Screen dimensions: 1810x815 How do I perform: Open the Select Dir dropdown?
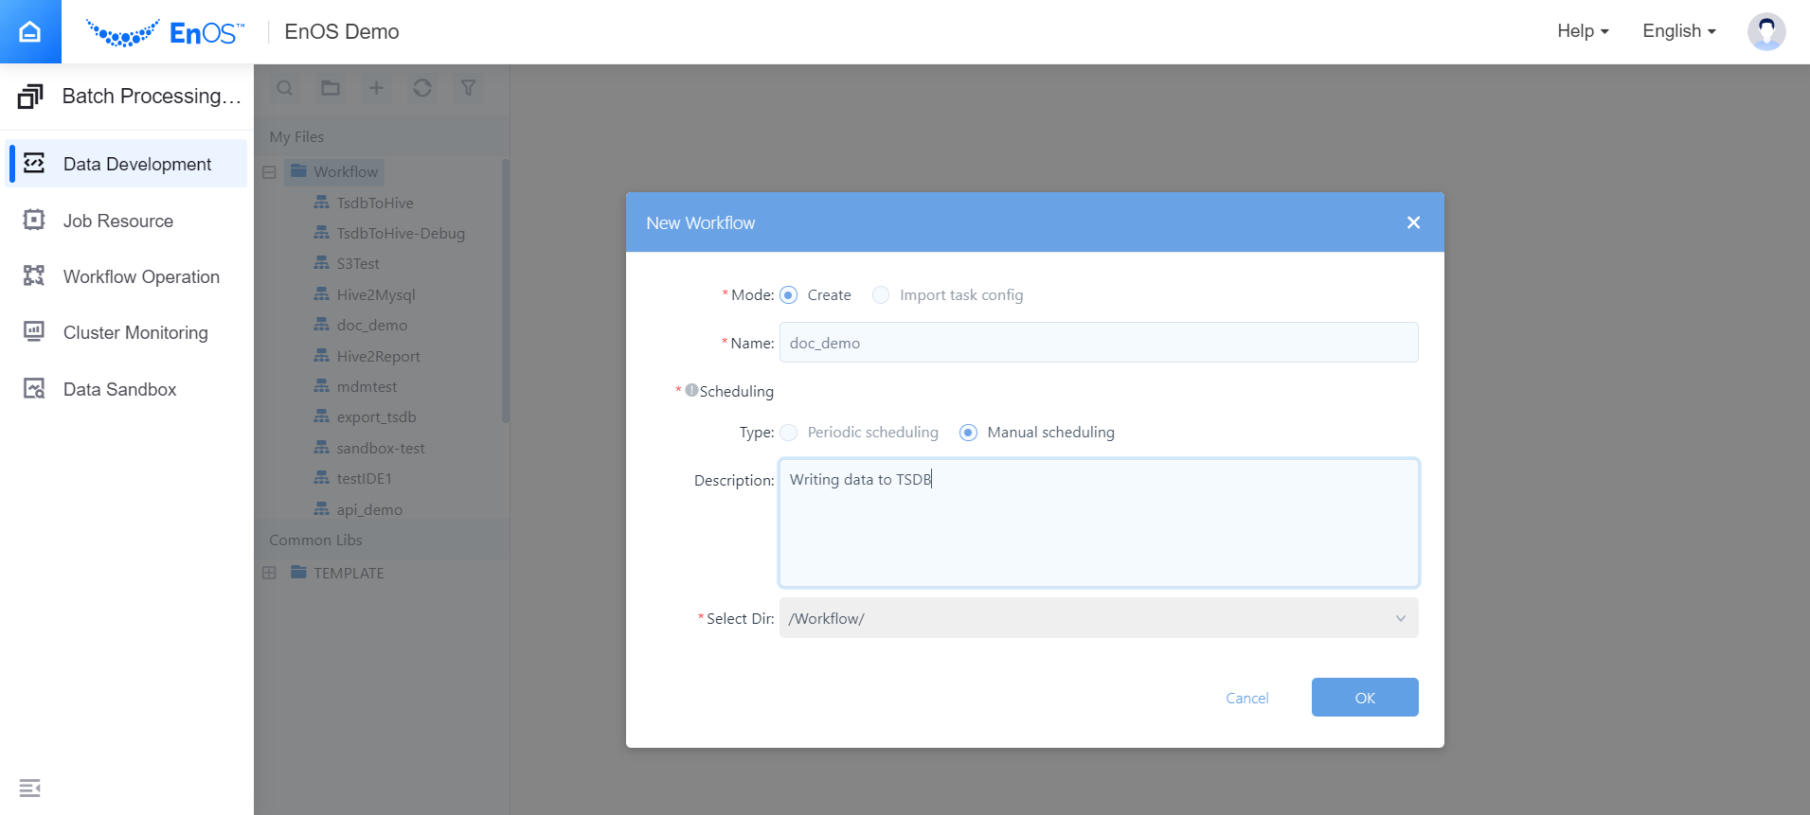coord(1099,618)
